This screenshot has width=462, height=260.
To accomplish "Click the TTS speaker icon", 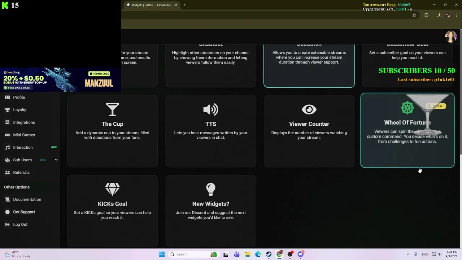I will (x=211, y=109).
